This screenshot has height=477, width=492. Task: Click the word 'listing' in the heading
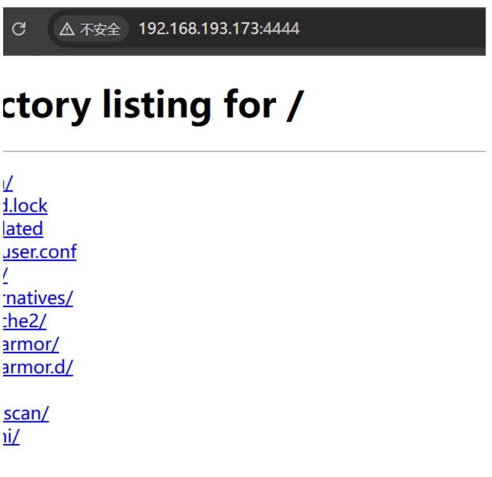point(157,105)
